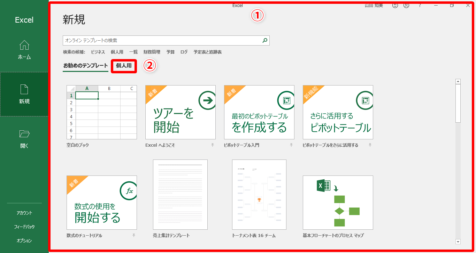Send positive feedback with the smiley icon
476x253 pixels.
click(x=395, y=5)
